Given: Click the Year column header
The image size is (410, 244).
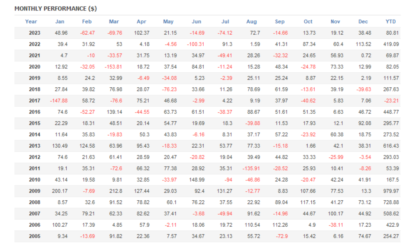Looking at the screenshot, I should click(31, 21).
